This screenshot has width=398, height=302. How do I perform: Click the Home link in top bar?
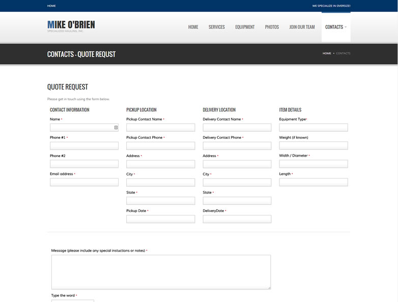tap(51, 6)
